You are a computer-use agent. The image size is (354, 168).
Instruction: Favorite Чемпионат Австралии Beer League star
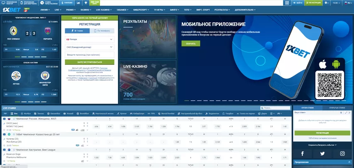pos(14,150)
